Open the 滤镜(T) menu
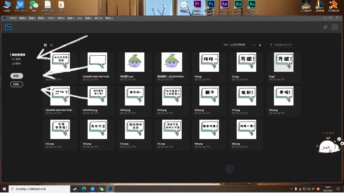 pos(71,18)
